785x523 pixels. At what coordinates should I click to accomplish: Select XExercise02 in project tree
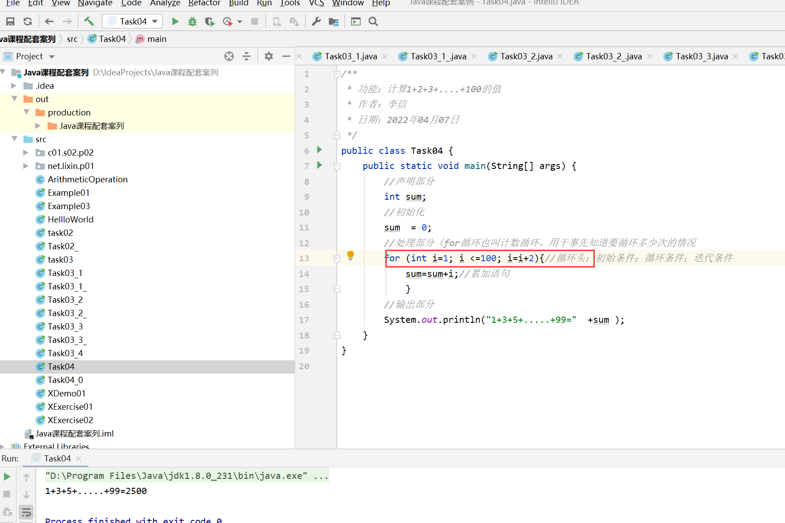coord(70,420)
